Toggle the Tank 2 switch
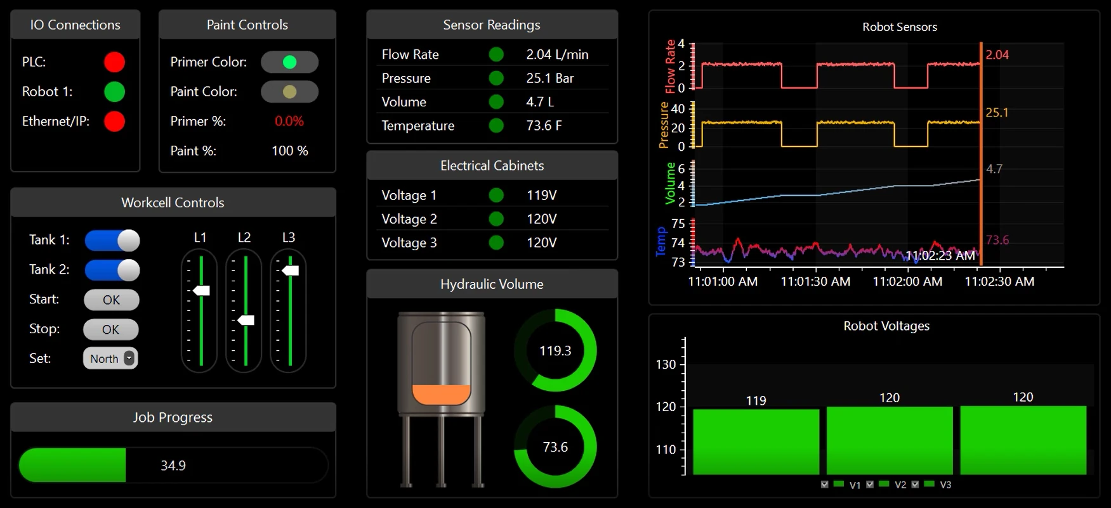Viewport: 1111px width, 508px height. tap(112, 270)
